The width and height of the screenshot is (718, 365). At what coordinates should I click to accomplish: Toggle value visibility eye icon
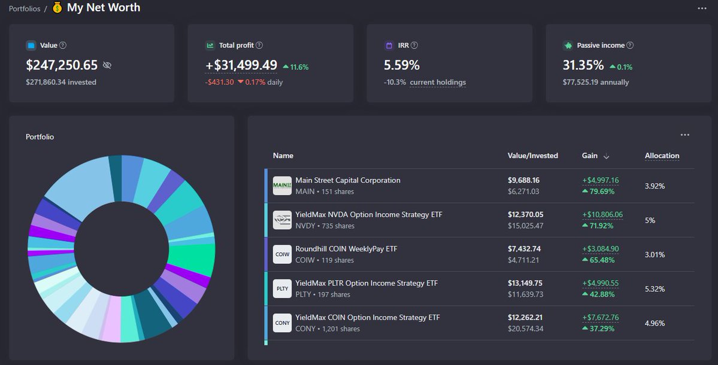(107, 65)
